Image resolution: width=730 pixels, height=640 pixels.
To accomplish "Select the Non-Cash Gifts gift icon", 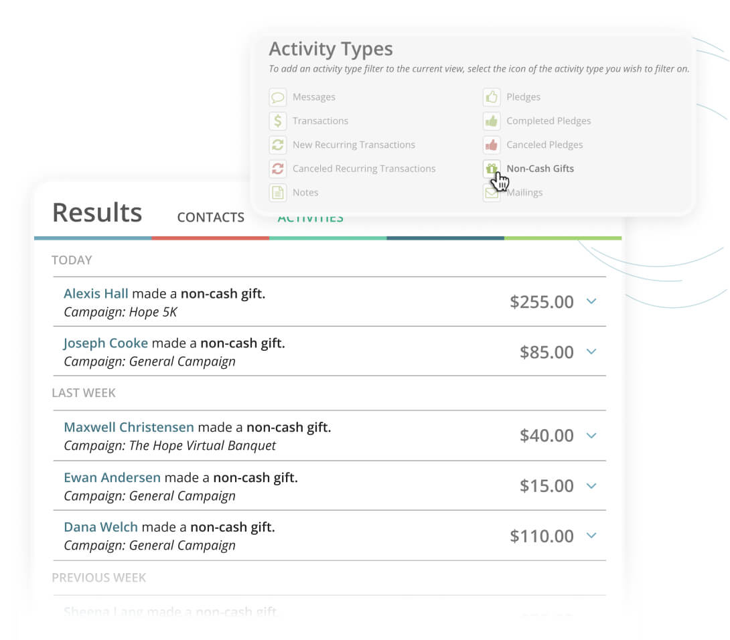I will [x=492, y=169].
